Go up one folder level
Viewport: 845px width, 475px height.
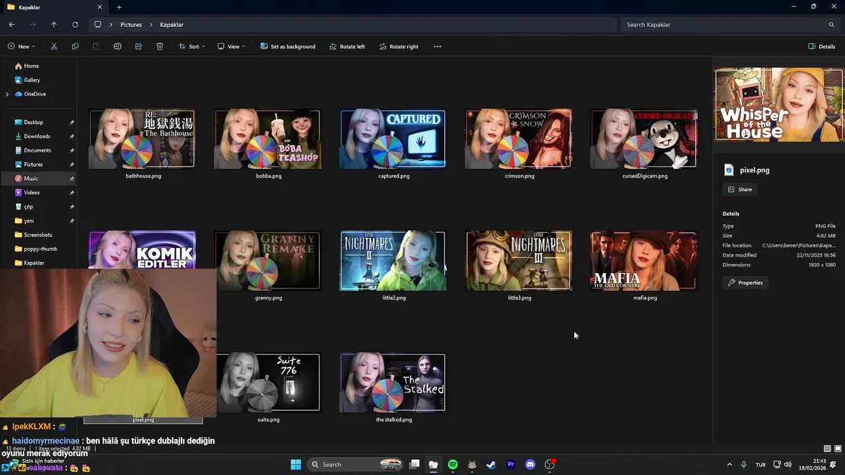point(54,24)
